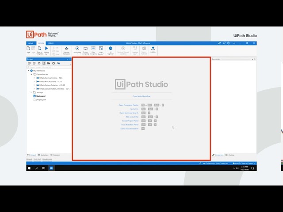The width and height of the screenshot is (283, 212).
Task: Click the User Events icon
Action: (x=101, y=48)
